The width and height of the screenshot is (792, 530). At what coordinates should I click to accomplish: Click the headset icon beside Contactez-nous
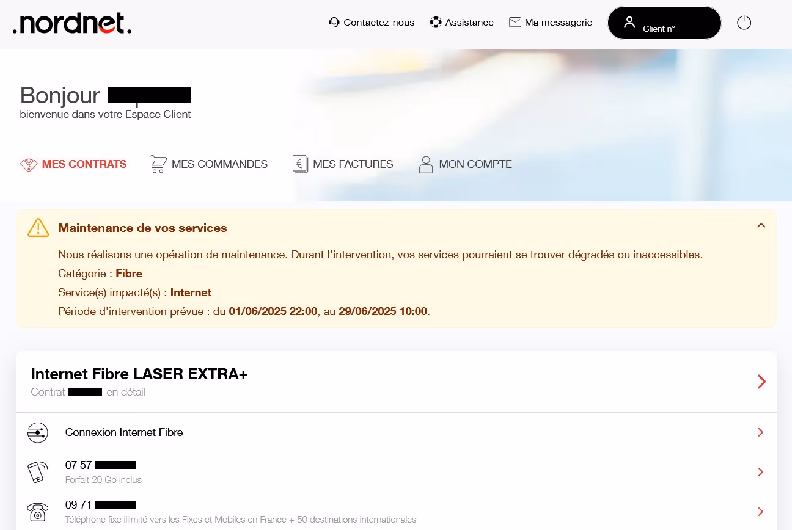click(x=334, y=23)
